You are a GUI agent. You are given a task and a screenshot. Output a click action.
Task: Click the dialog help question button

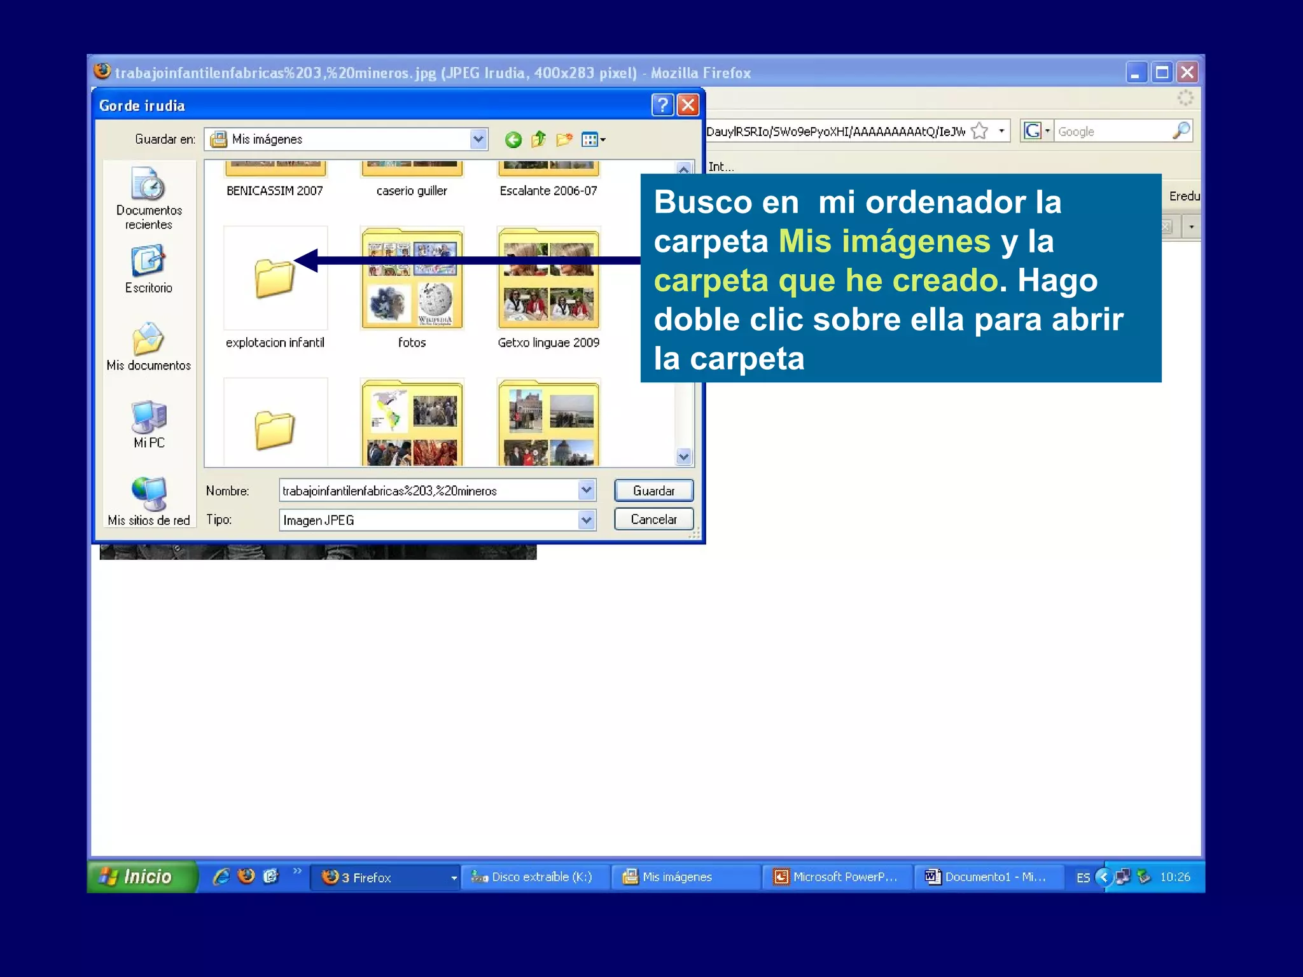662,105
